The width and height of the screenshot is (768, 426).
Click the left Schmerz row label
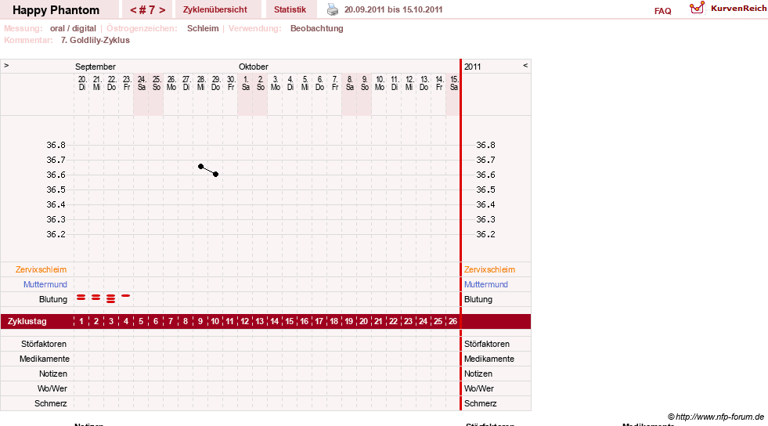(x=50, y=403)
